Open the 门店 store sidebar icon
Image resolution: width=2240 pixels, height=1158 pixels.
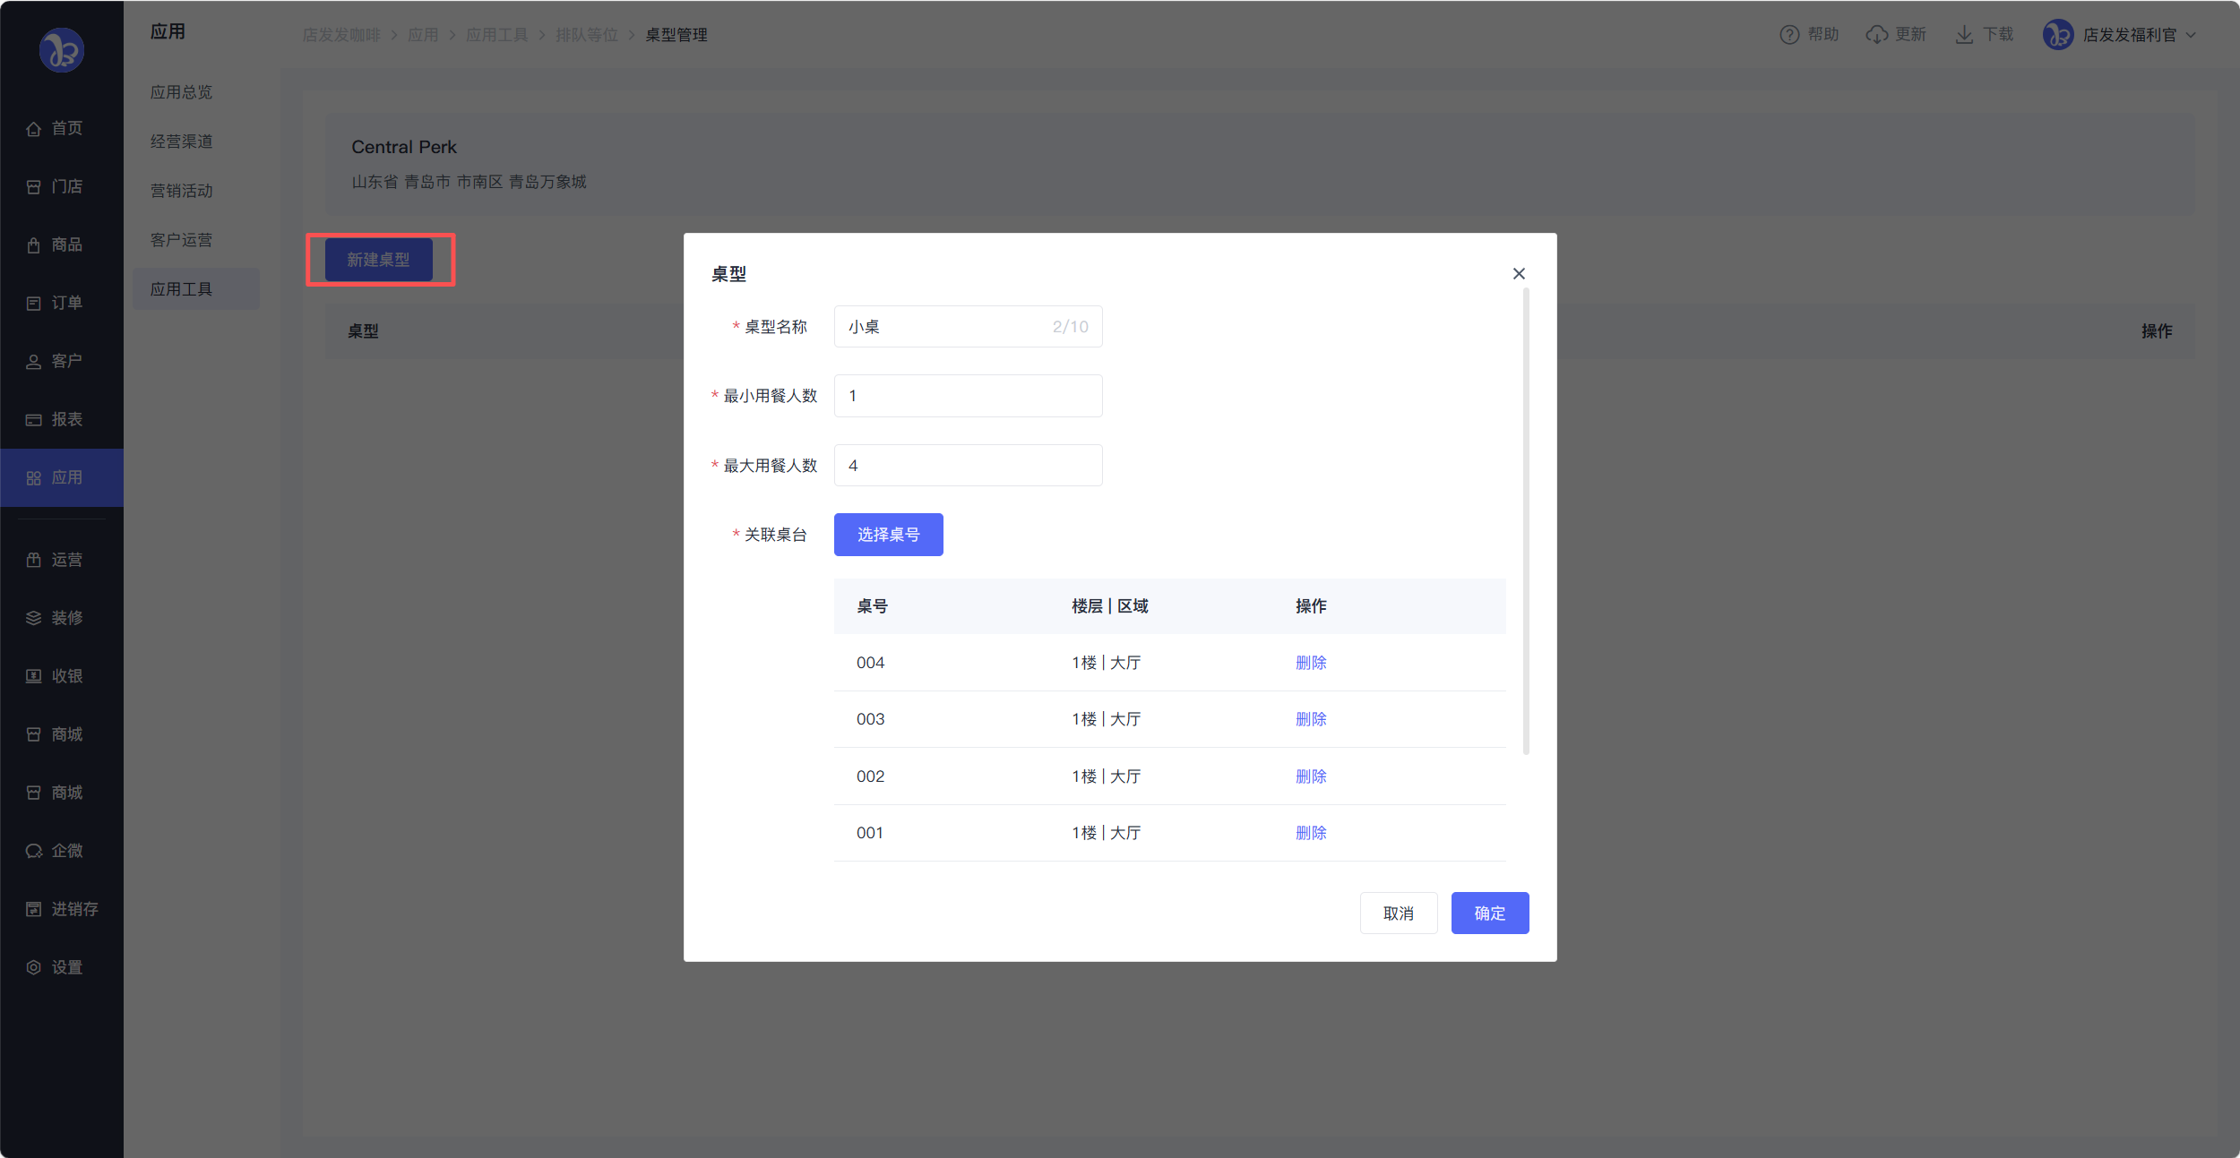pyautogui.click(x=34, y=187)
